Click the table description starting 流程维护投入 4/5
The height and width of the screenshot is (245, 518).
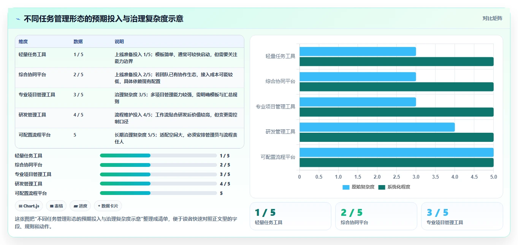[176, 118]
